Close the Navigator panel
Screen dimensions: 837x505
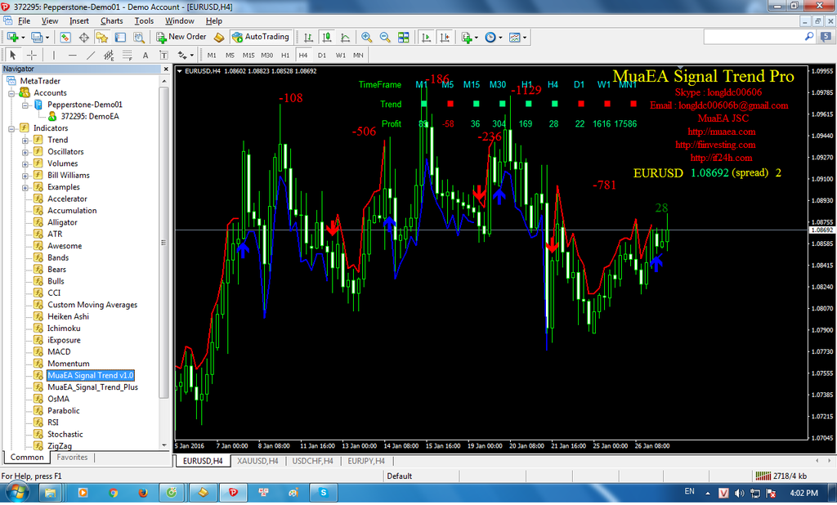165,69
